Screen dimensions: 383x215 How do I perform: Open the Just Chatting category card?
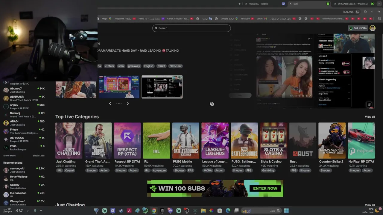pyautogui.click(x=69, y=141)
